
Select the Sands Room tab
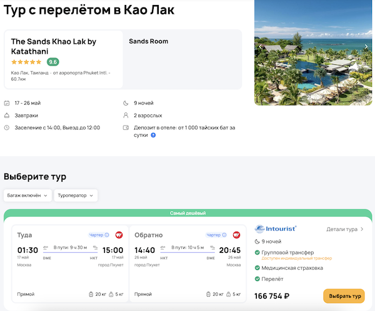pyautogui.click(x=148, y=42)
